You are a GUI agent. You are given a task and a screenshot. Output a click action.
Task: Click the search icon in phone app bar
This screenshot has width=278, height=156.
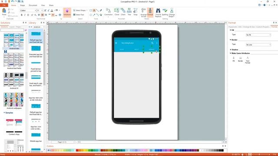(x=152, y=43)
